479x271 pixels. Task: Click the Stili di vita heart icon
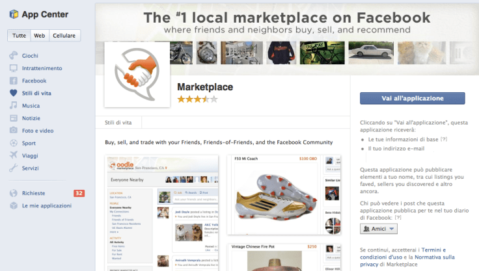coord(14,93)
